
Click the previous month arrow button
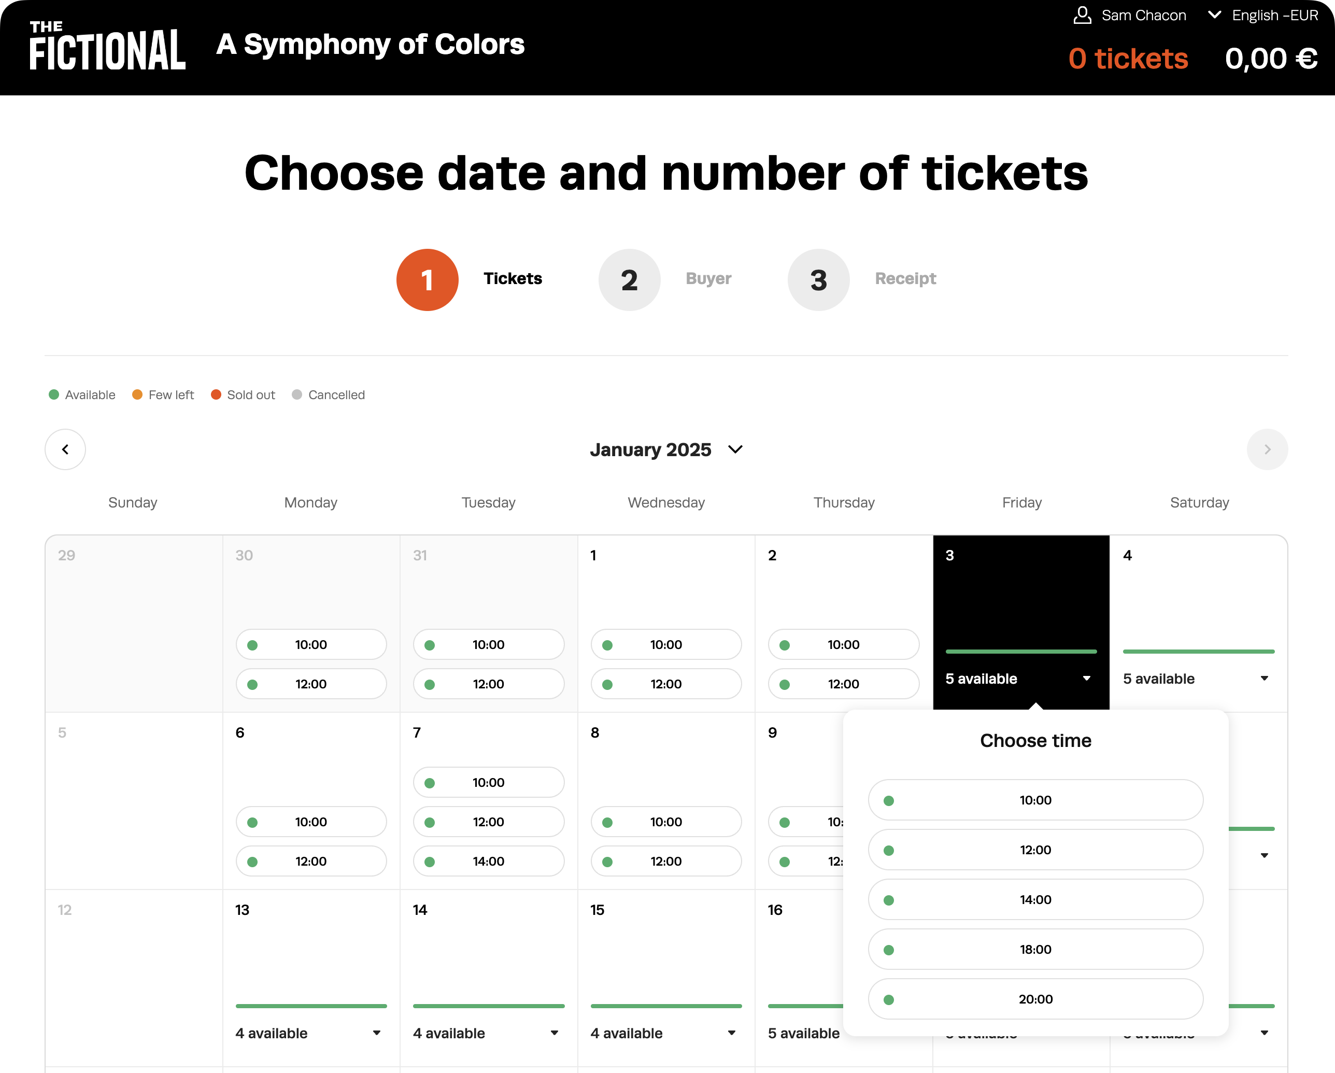click(x=65, y=449)
